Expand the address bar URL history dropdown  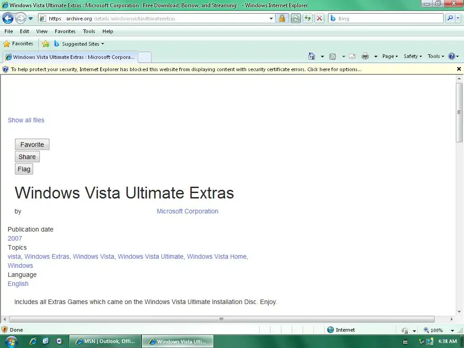(271, 18)
